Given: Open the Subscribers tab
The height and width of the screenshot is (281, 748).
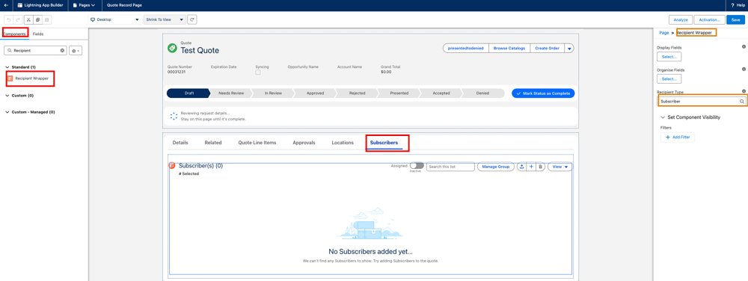Looking at the screenshot, I should pyautogui.click(x=384, y=143).
